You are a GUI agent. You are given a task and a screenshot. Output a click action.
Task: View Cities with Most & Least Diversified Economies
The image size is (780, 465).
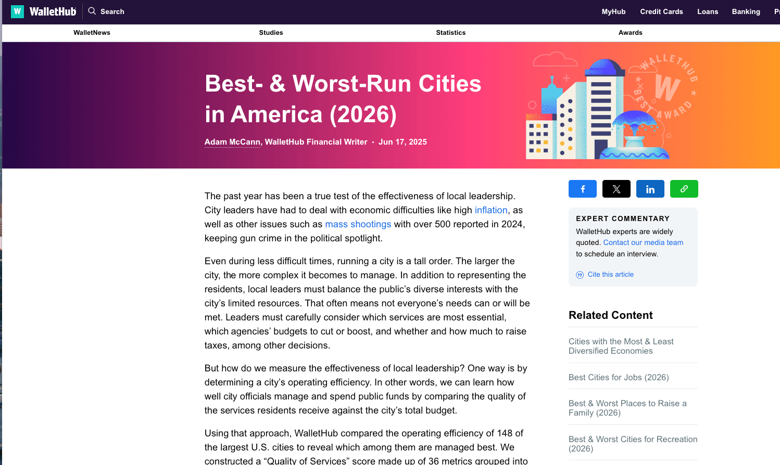[621, 346]
